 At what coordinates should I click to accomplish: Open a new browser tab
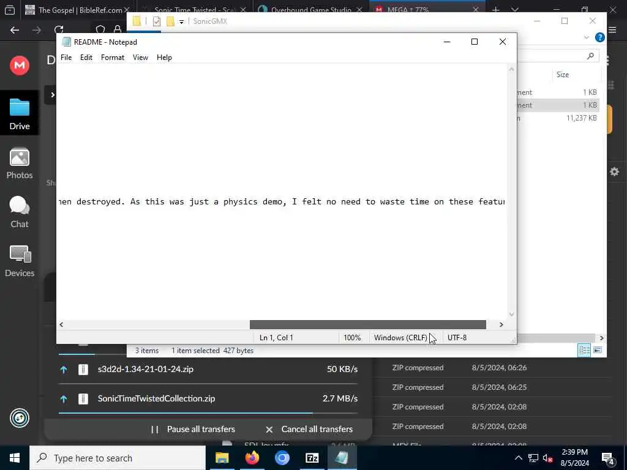496,10
